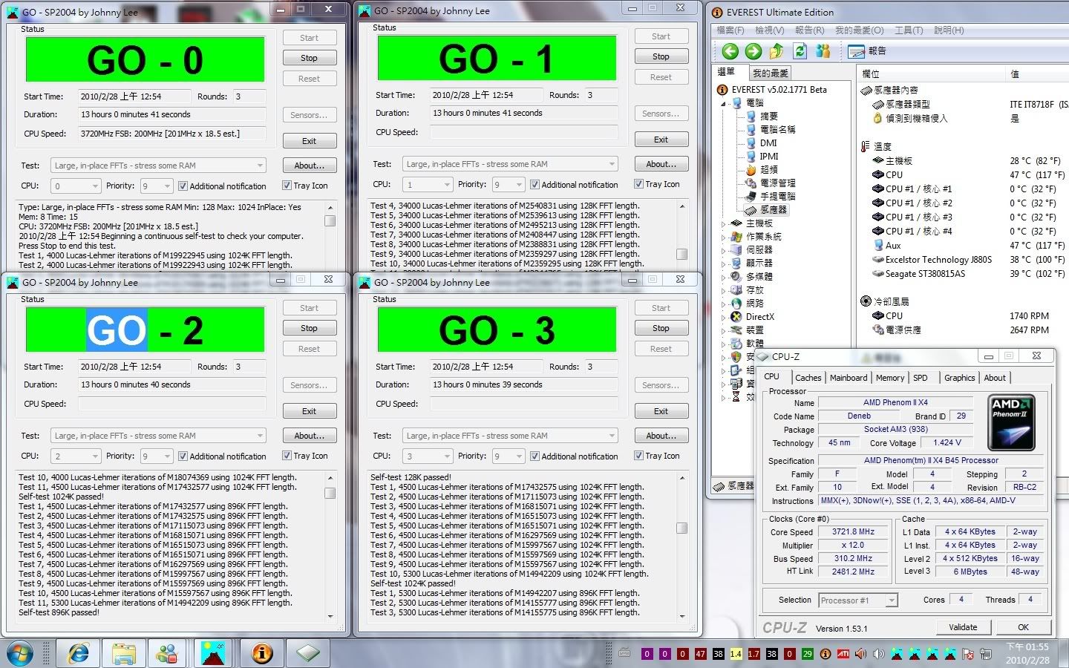Image resolution: width=1069 pixels, height=668 pixels.
Task: Switch to Memory tab in CPU-Z
Action: [x=890, y=378]
